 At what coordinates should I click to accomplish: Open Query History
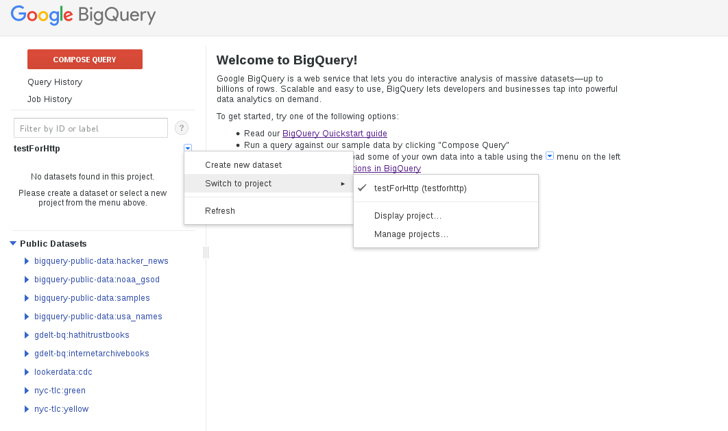[x=55, y=82]
